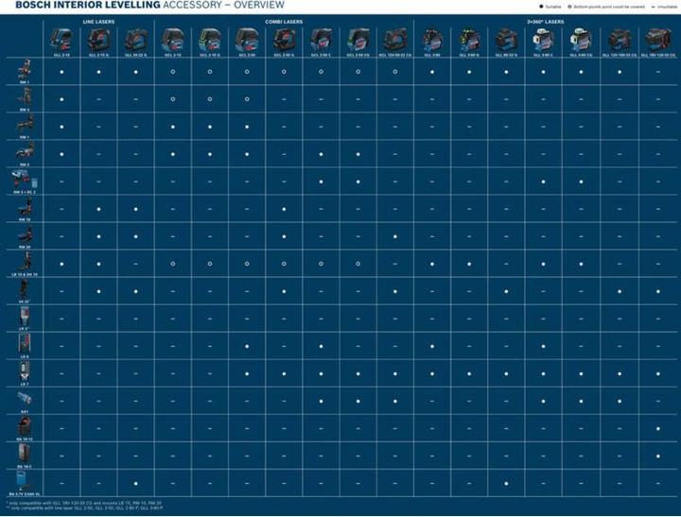681x517 pixels.
Task: Click the BM 1 mount accessory image
Action: click(x=25, y=69)
